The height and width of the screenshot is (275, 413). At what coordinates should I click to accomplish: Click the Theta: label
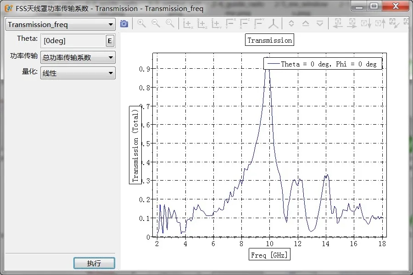[x=28, y=38]
